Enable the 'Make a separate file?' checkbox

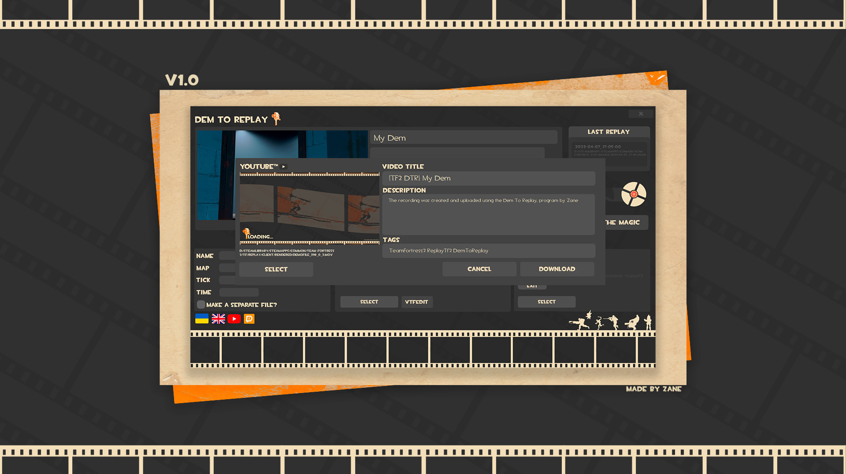point(201,304)
